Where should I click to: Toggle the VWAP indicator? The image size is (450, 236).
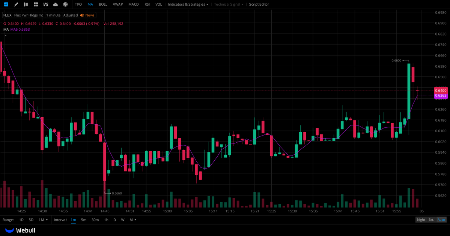[x=118, y=4]
